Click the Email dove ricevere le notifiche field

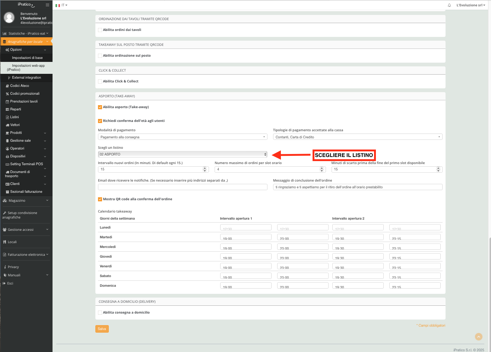click(183, 187)
